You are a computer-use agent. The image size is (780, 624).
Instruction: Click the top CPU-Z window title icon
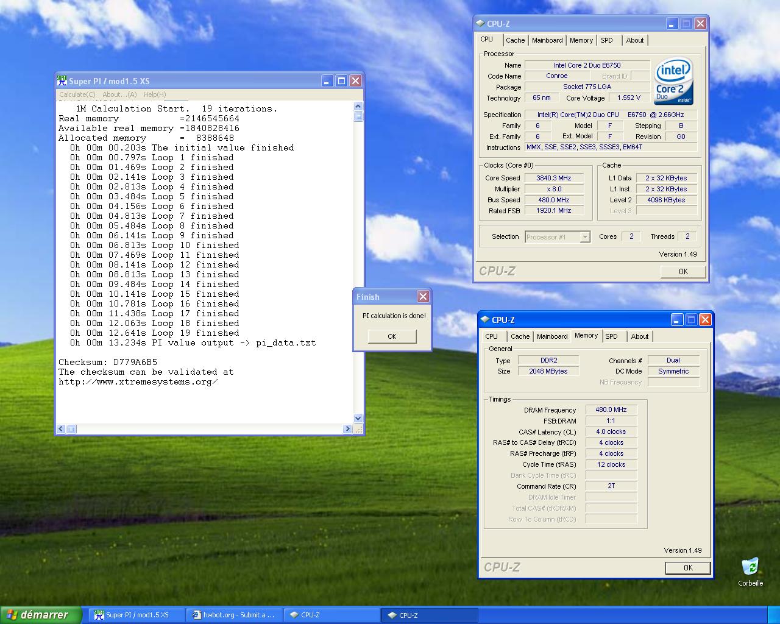click(480, 24)
